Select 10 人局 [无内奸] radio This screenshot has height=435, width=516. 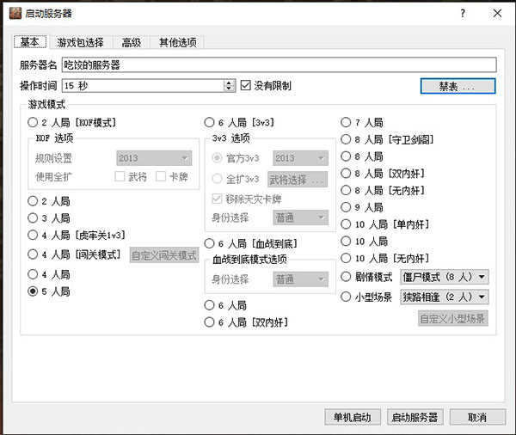pyautogui.click(x=385, y=258)
